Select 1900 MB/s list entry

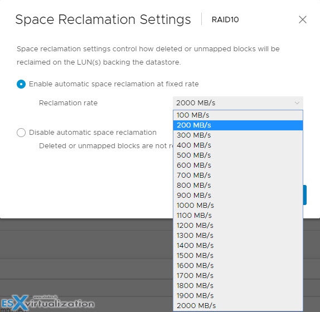(238, 296)
